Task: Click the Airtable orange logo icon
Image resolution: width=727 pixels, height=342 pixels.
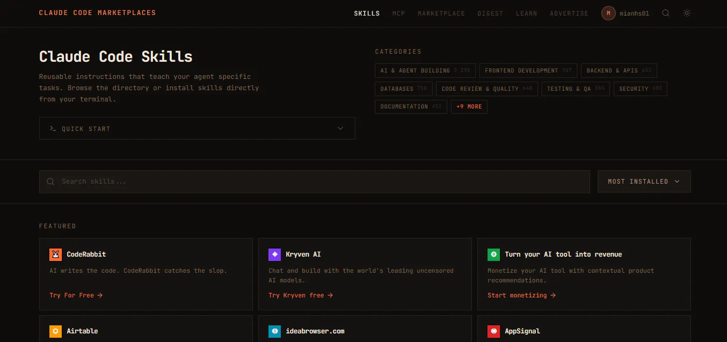Action: pyautogui.click(x=56, y=331)
